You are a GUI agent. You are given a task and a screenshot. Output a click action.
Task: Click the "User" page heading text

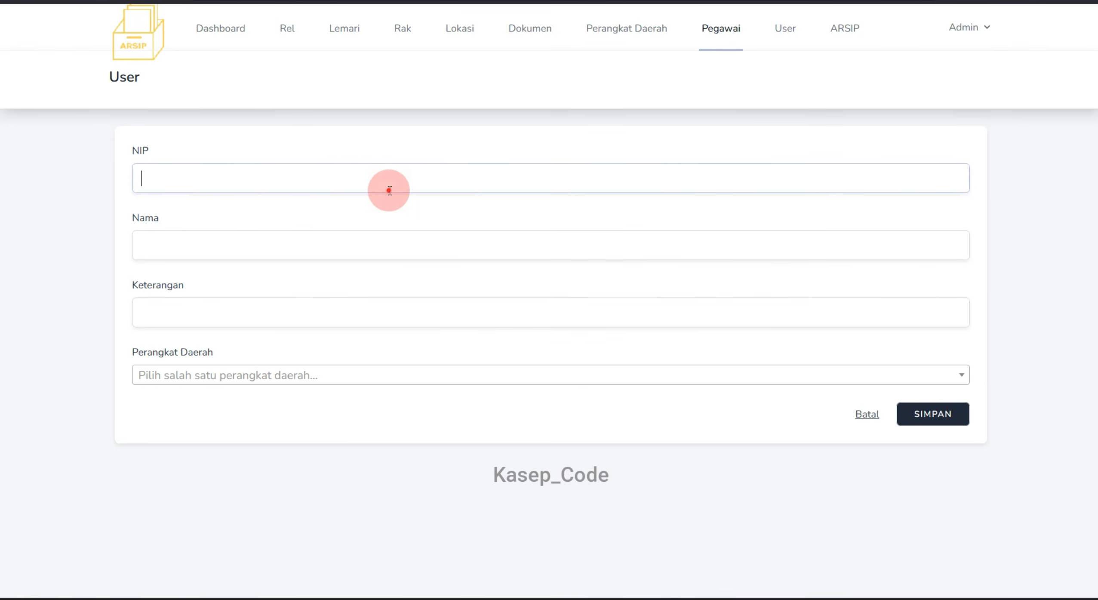pos(124,77)
